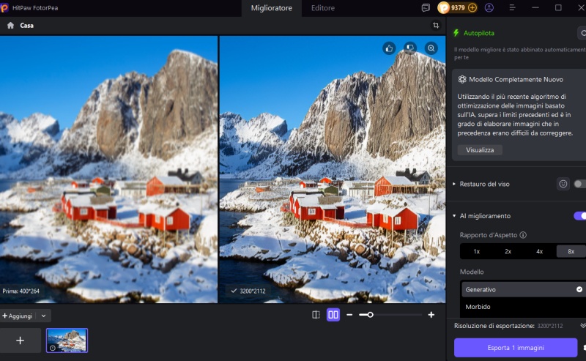Zoom in with the plus icon
The height and width of the screenshot is (361, 586).
(431, 315)
